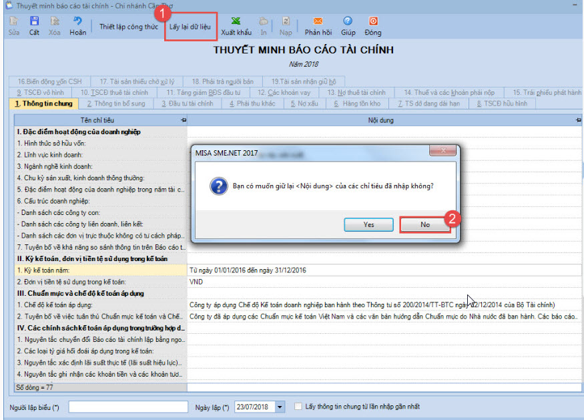Open tab 8. TSCĐ hữu hình
Image resolution: width=584 pixels, height=420 pixels.
[502, 103]
